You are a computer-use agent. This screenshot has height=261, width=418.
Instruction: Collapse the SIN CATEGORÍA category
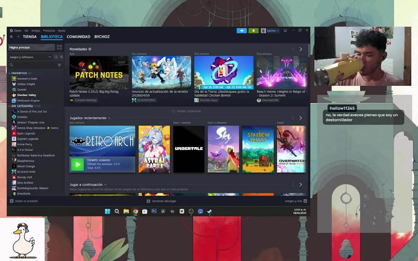[x=9, y=106]
